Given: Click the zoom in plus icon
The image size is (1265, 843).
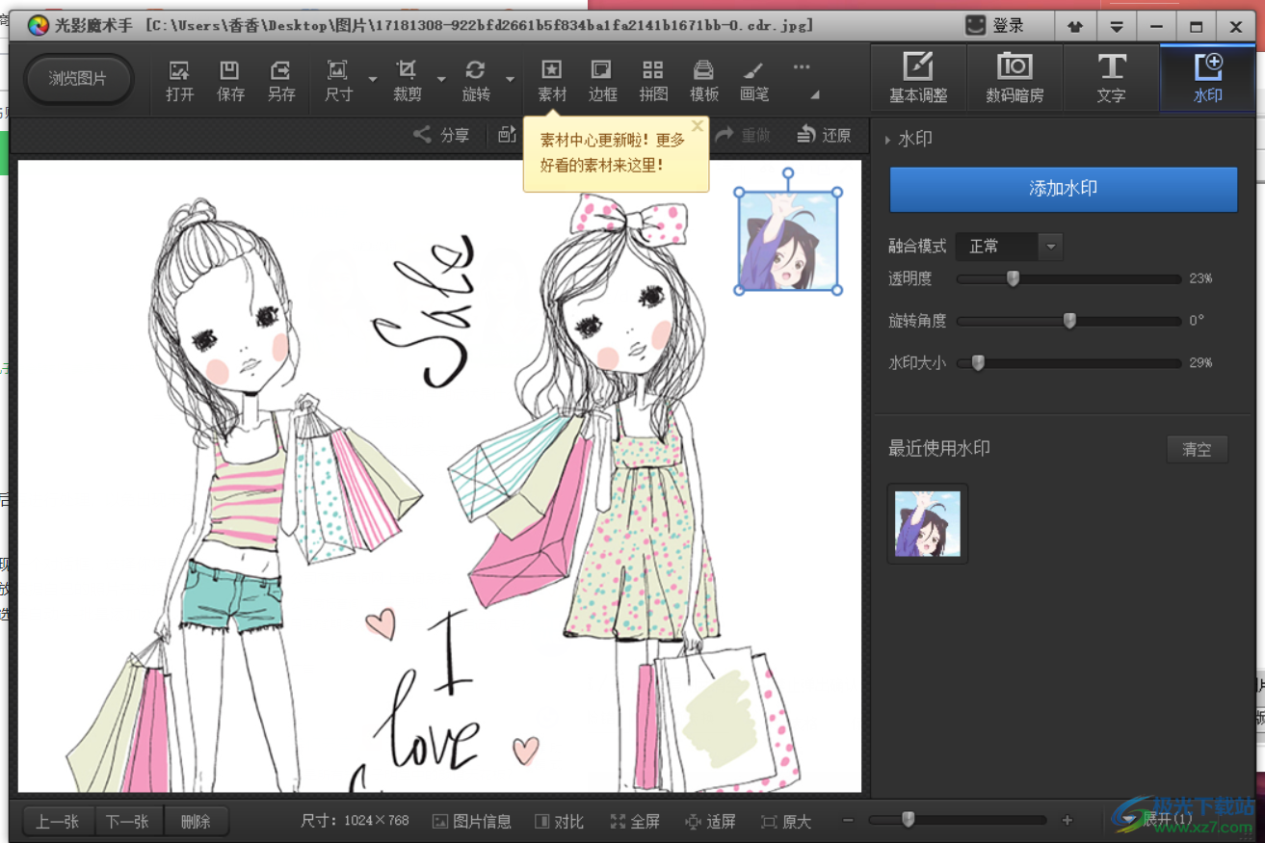Looking at the screenshot, I should coord(1067,821).
